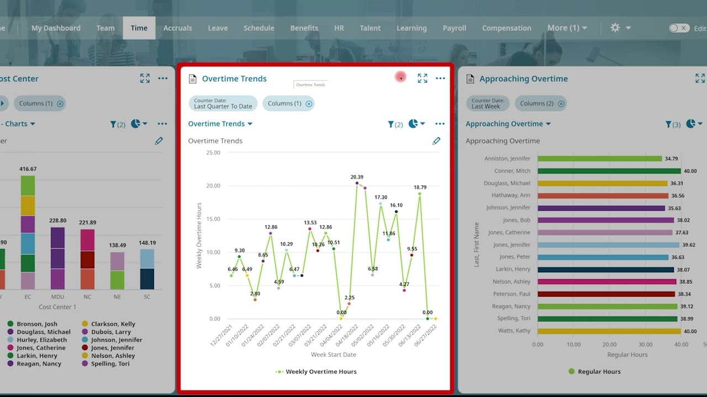
Task: Remove Columns (1) filter in Cost Center panel
Action: 60,104
